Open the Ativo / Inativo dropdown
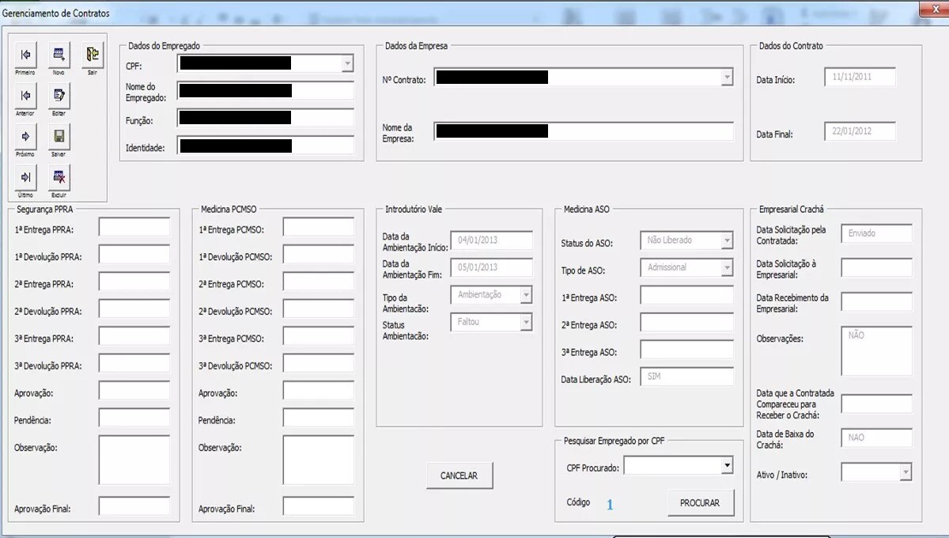The width and height of the screenshot is (949, 538). coord(906,472)
